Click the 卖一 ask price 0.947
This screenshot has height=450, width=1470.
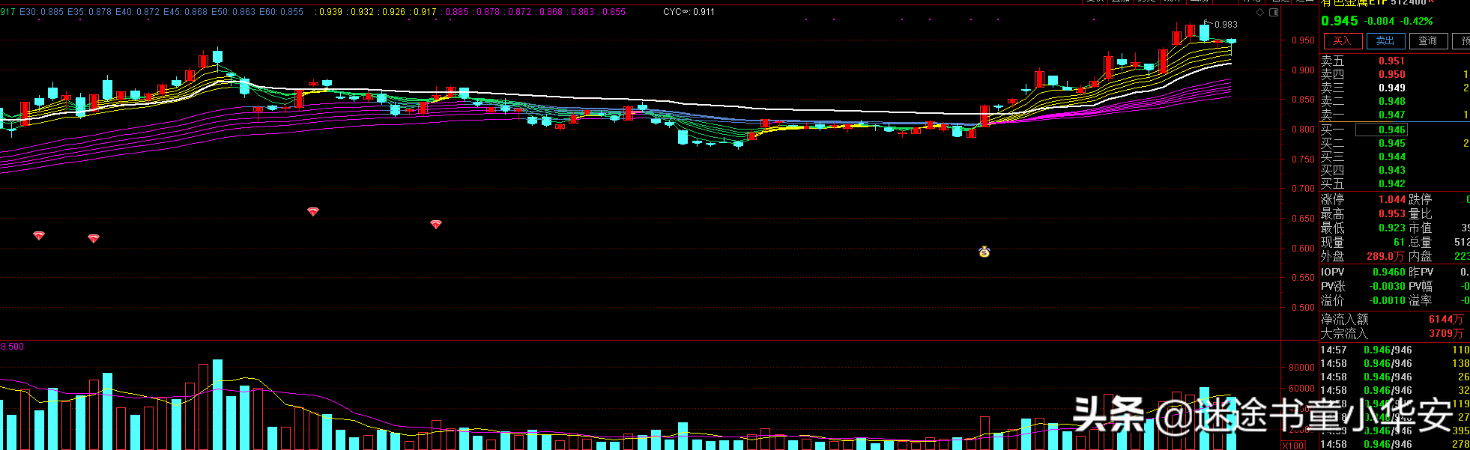pyautogui.click(x=1392, y=115)
